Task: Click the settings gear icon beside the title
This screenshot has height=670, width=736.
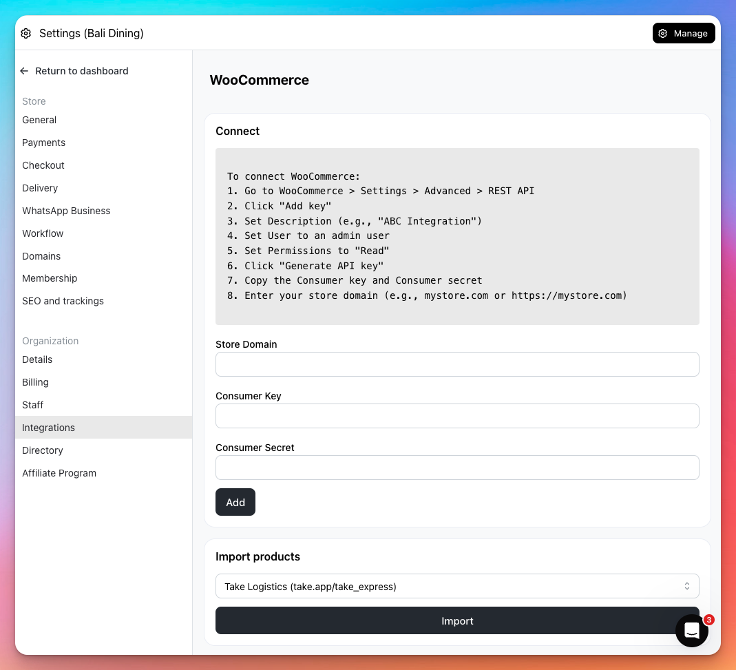Action: tap(25, 33)
